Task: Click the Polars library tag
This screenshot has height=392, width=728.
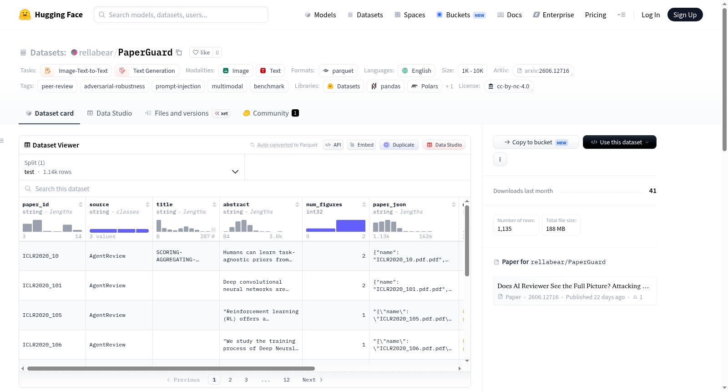Action: pos(425,87)
